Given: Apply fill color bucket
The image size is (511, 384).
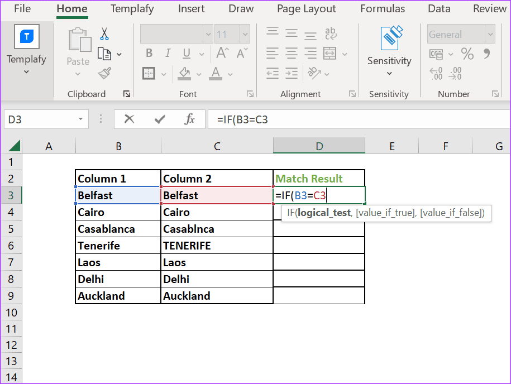Looking at the screenshot, I should [184, 74].
